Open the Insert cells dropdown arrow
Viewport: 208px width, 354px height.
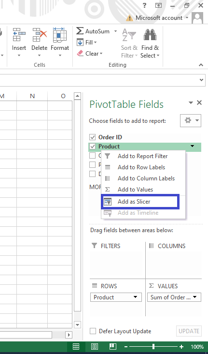click(x=19, y=55)
